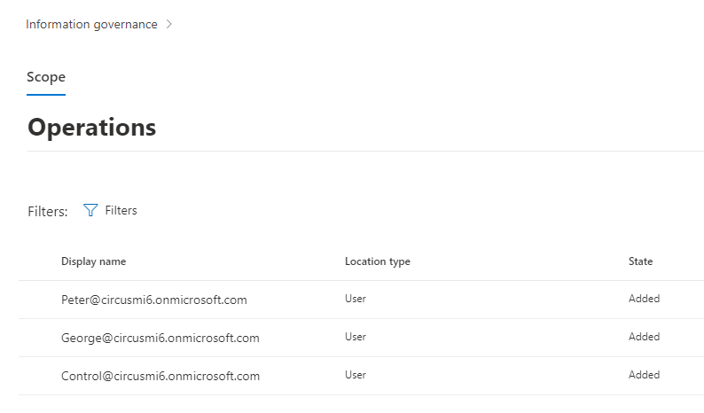Click the 'Filters:' label
The image size is (704, 413).
[x=48, y=211]
